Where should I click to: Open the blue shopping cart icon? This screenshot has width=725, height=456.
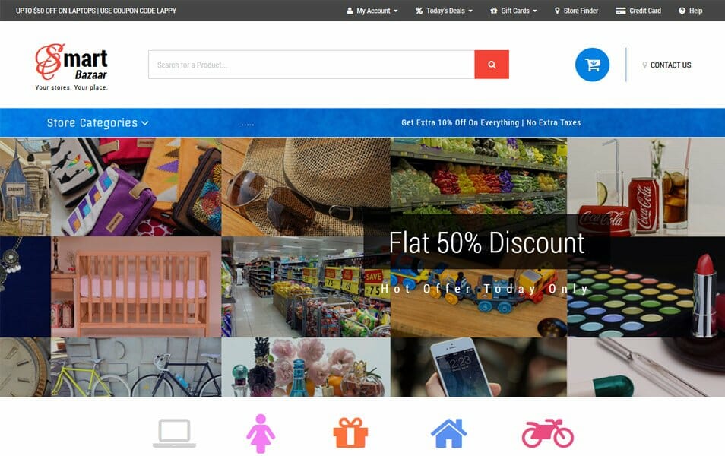(592, 65)
